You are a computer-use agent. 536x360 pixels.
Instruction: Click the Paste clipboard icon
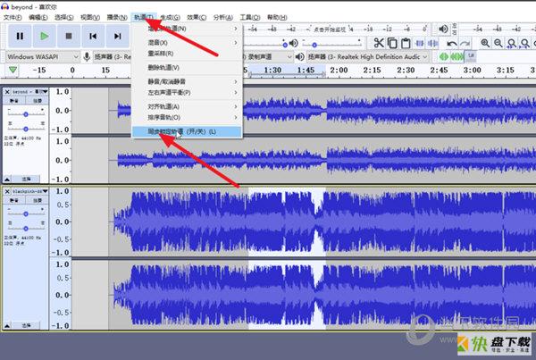pos(406,43)
